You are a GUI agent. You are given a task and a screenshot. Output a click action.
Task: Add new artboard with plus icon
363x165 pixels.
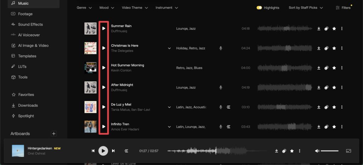point(54,134)
